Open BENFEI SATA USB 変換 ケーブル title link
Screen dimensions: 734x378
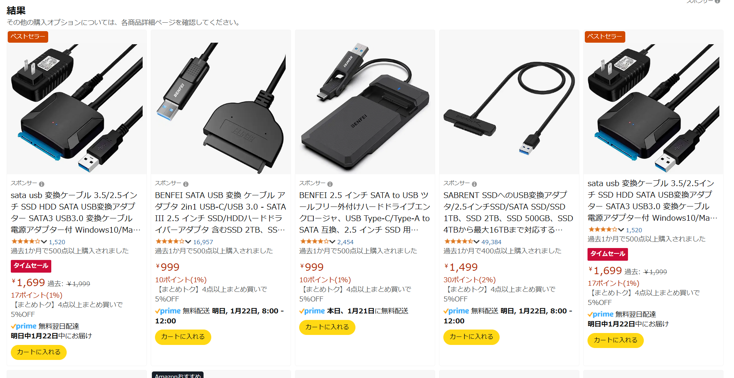click(221, 212)
